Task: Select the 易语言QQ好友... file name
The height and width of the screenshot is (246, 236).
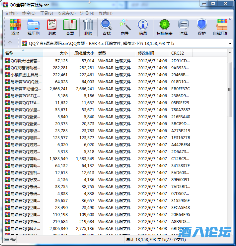Action: 25,180
